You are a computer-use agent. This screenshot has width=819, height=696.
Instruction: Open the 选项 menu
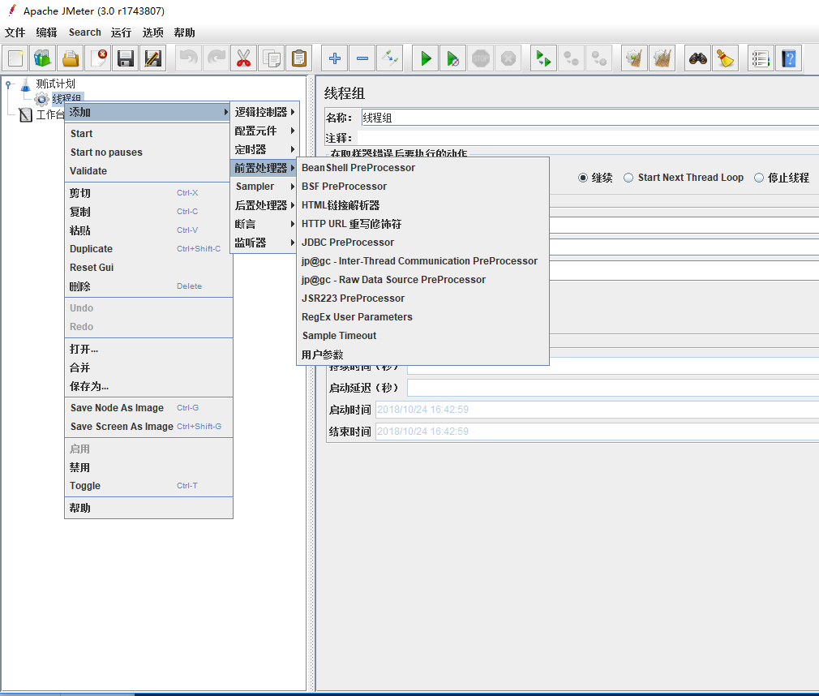[153, 32]
